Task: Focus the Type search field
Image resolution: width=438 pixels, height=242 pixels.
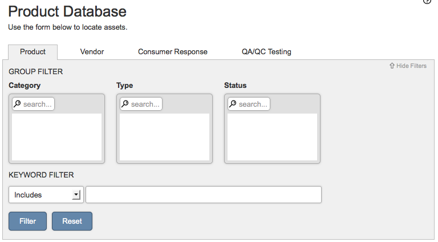Action: click(x=141, y=104)
